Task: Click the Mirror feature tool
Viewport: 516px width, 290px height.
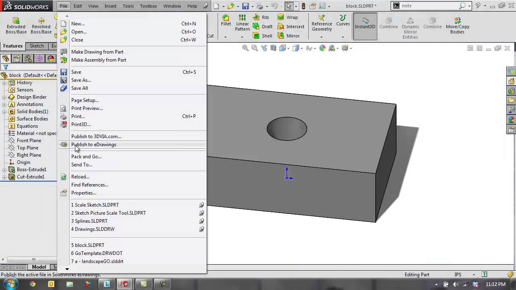Action: pos(288,36)
